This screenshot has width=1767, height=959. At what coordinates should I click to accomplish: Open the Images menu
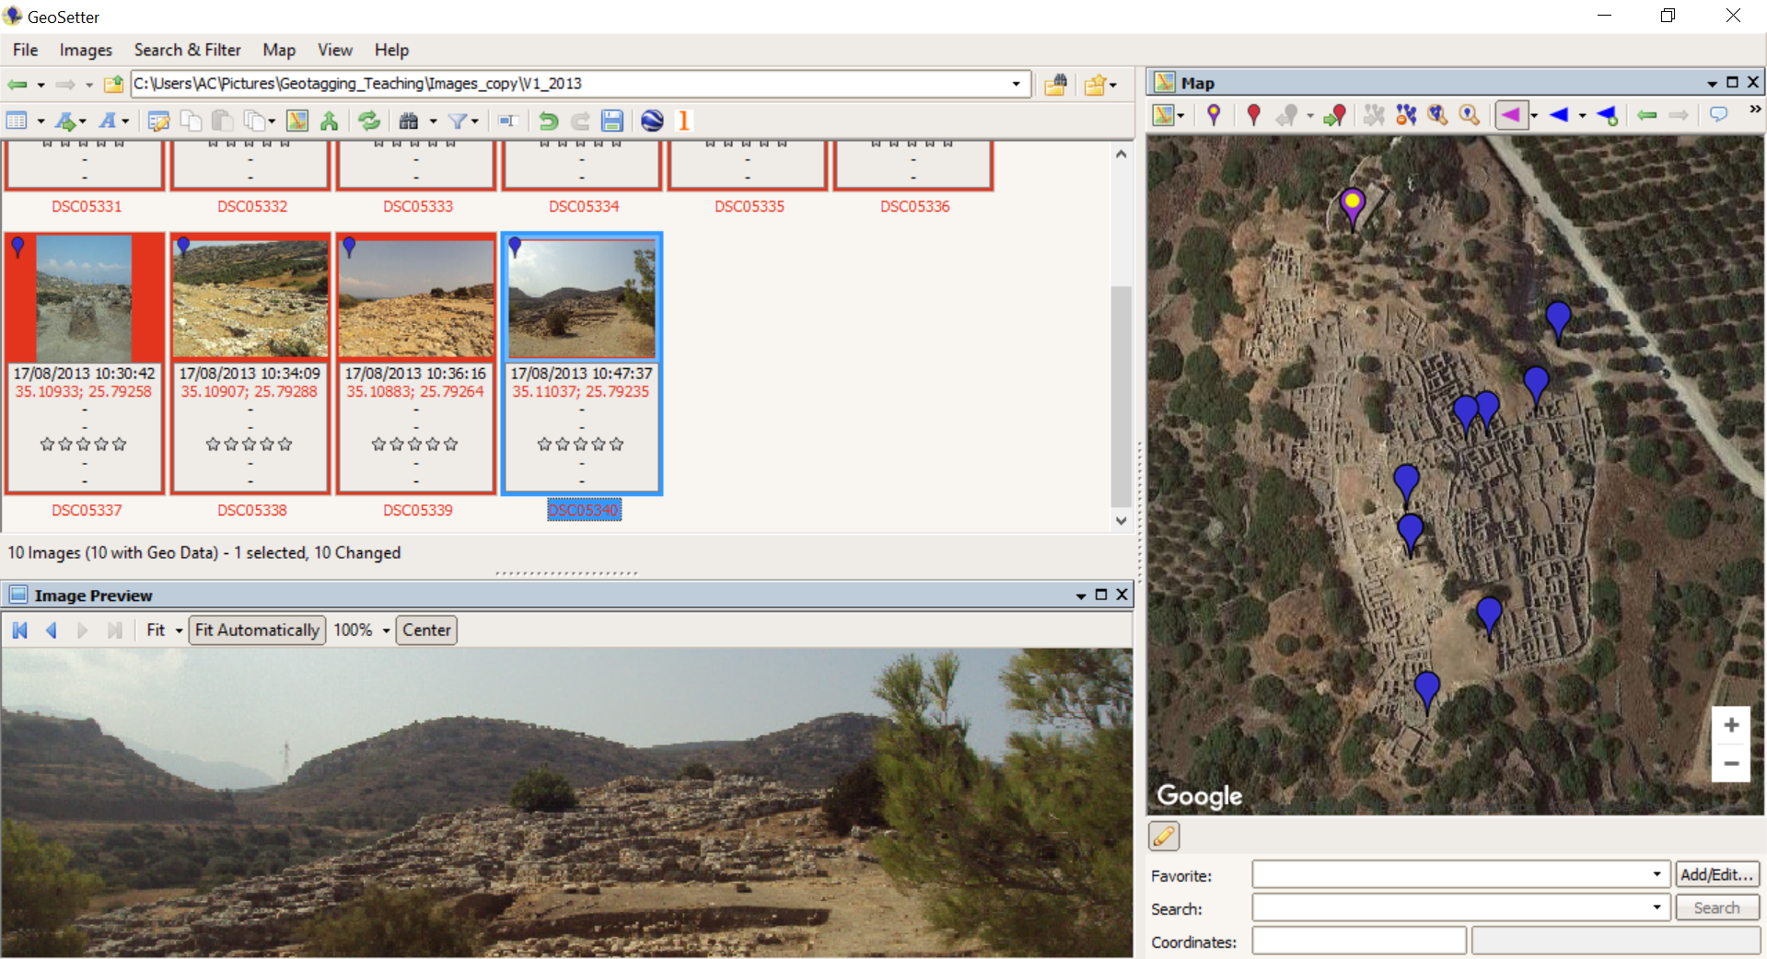86,50
